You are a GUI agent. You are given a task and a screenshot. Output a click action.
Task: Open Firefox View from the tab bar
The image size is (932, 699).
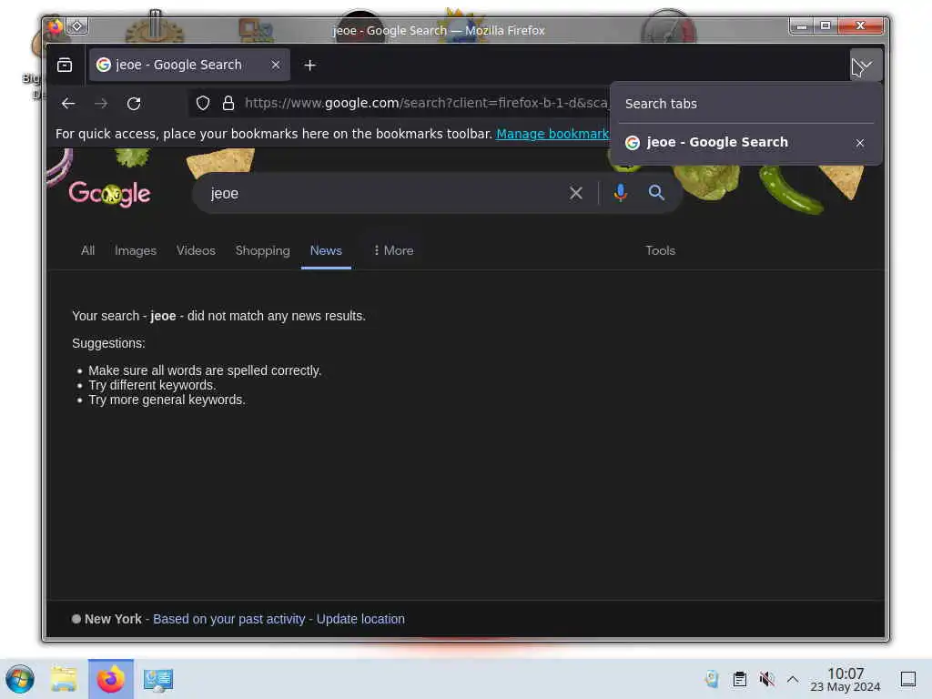pyautogui.click(x=65, y=65)
